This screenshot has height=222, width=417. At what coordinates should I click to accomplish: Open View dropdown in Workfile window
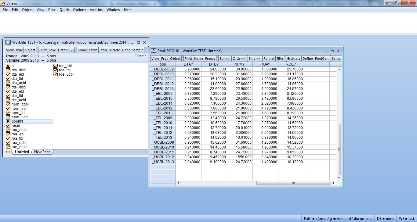10,50
